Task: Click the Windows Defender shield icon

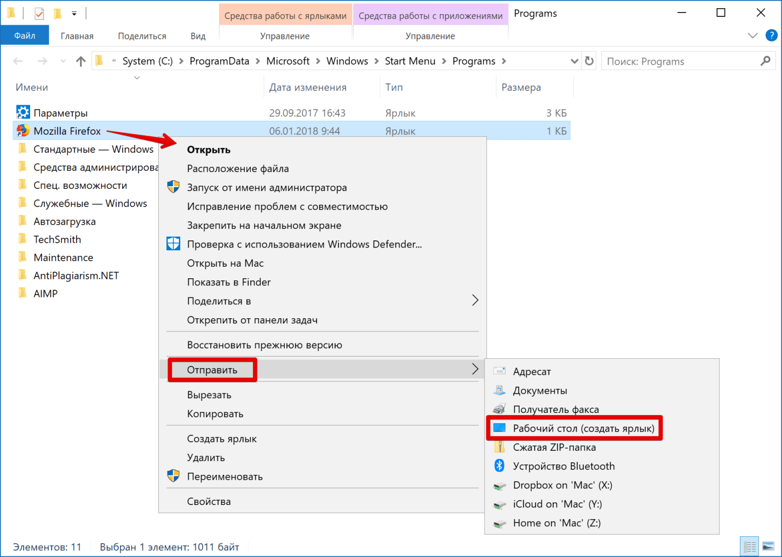Action: [x=173, y=244]
